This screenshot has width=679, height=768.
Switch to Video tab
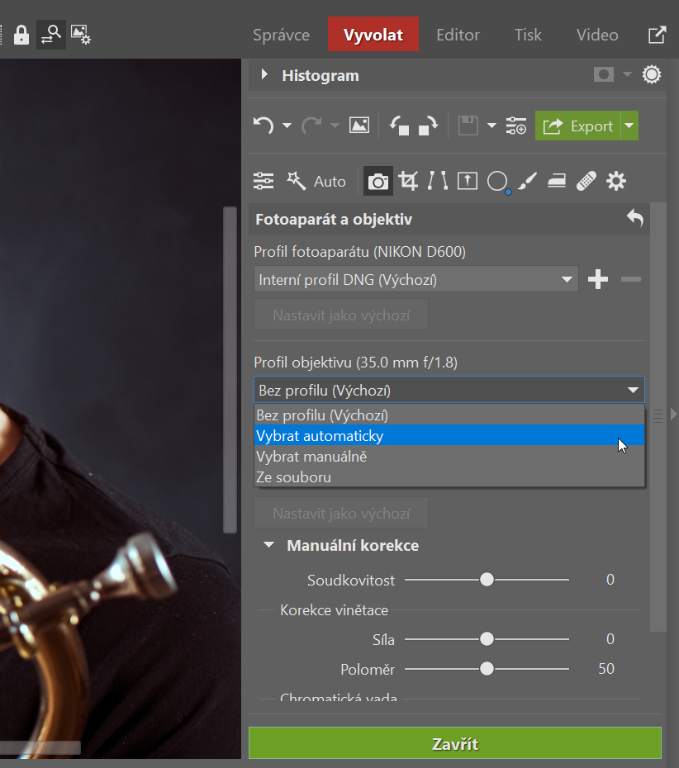[597, 35]
